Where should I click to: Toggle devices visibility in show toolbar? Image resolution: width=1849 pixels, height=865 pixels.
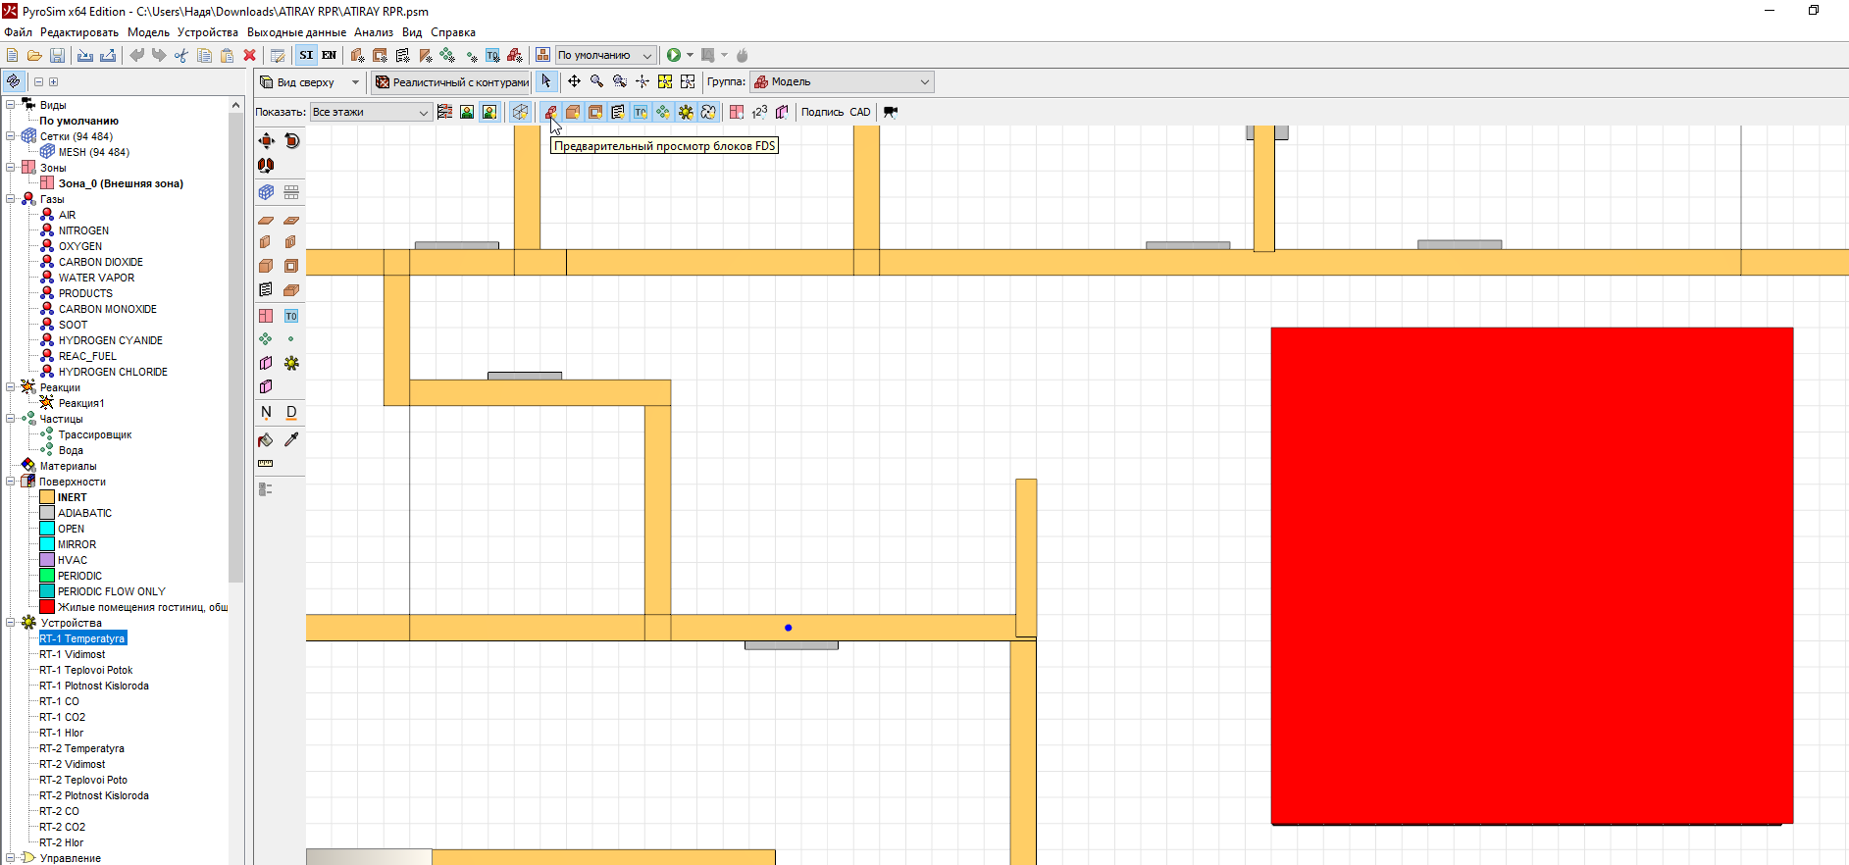pos(686,112)
